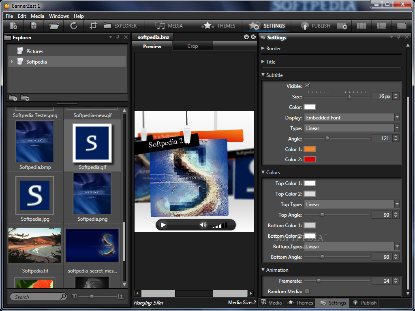Adjust the preview volume bars
The width and height of the screenshot is (415, 311).
[220, 225]
